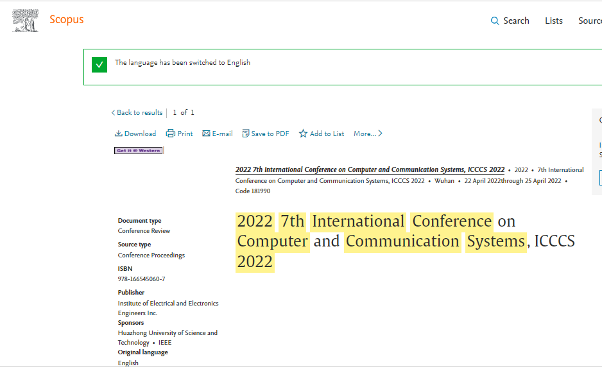Screen dimensions: 602x371
Task: Open the ICCCS 2022 conference source title link
Action: 370,169
